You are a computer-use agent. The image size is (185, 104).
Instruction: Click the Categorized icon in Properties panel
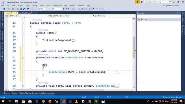[x=139, y=20]
